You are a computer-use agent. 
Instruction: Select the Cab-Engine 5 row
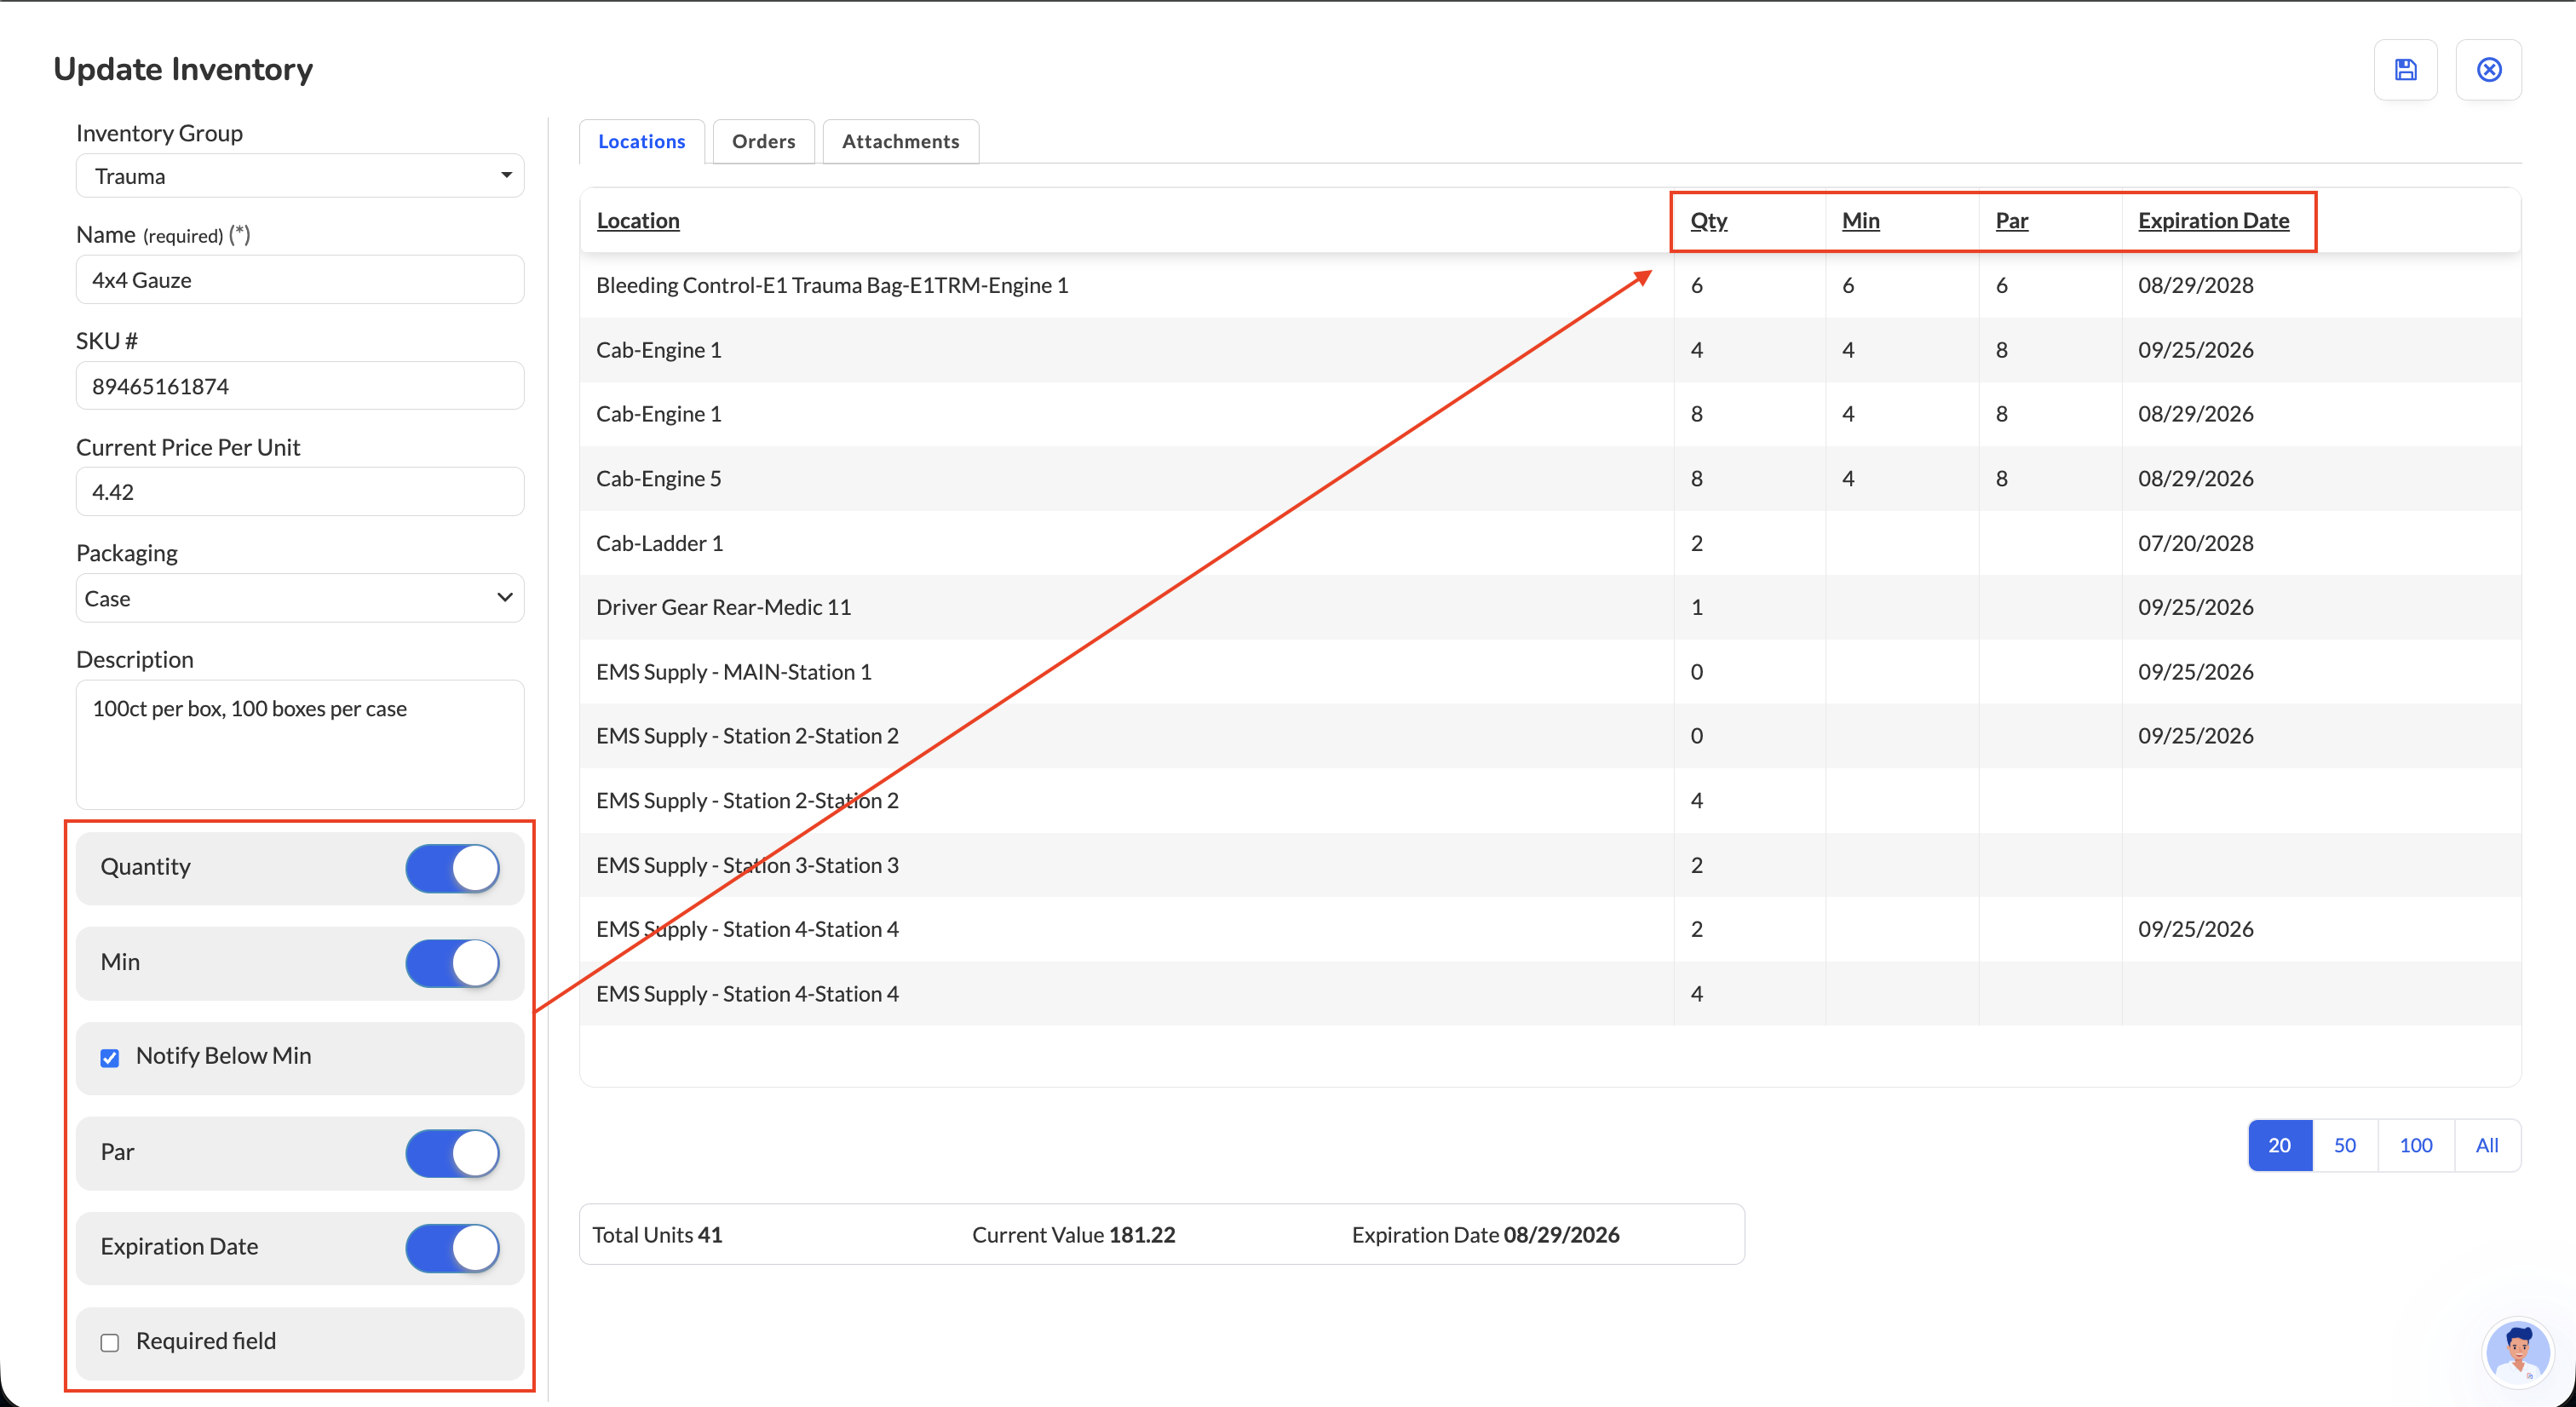click(1550, 478)
